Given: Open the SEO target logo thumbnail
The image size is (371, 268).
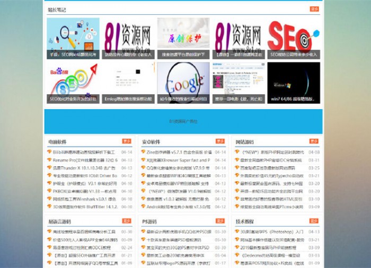Looking at the screenshot, I should click(293, 38).
